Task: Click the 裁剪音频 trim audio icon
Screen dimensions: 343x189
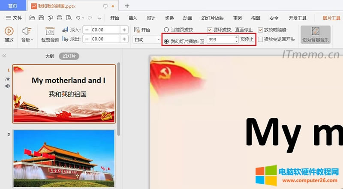Action: coord(50,31)
